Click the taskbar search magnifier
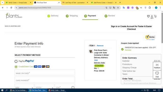The height and width of the screenshot is (92, 163). [7, 90]
